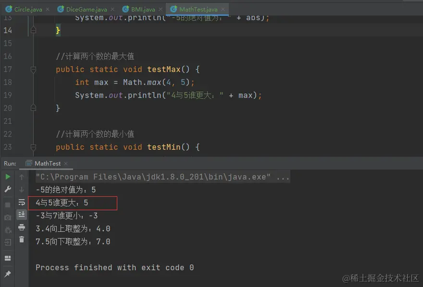Screen dimensions: 423x287
Task: Click line number 22 in the gutter
Action: (x=8, y=134)
